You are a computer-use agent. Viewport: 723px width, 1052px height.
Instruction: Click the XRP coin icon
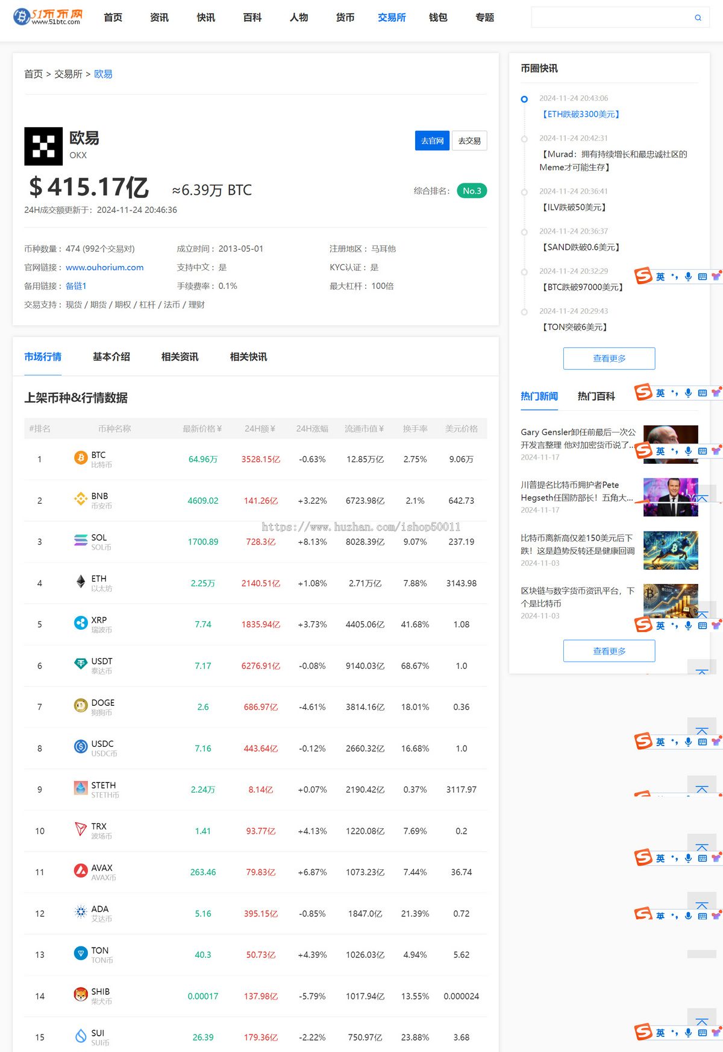(81, 623)
